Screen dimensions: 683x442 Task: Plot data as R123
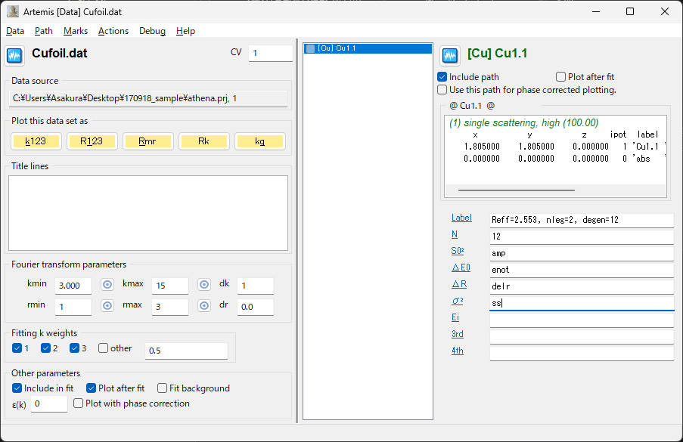click(x=92, y=141)
